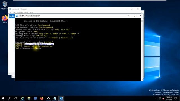Screen dimensions: 180x101
Task: Click the 'Connected to lab.macro.com.' line
Action: 34,46
